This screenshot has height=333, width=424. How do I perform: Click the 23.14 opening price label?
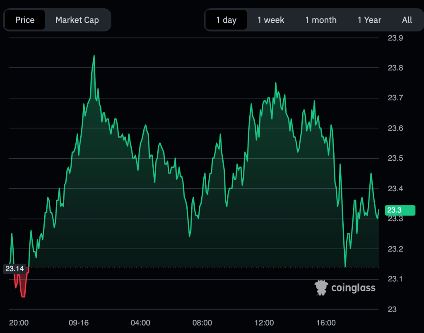pos(14,269)
